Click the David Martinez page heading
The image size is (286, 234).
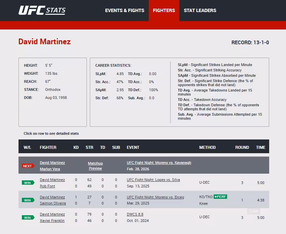click(44, 42)
